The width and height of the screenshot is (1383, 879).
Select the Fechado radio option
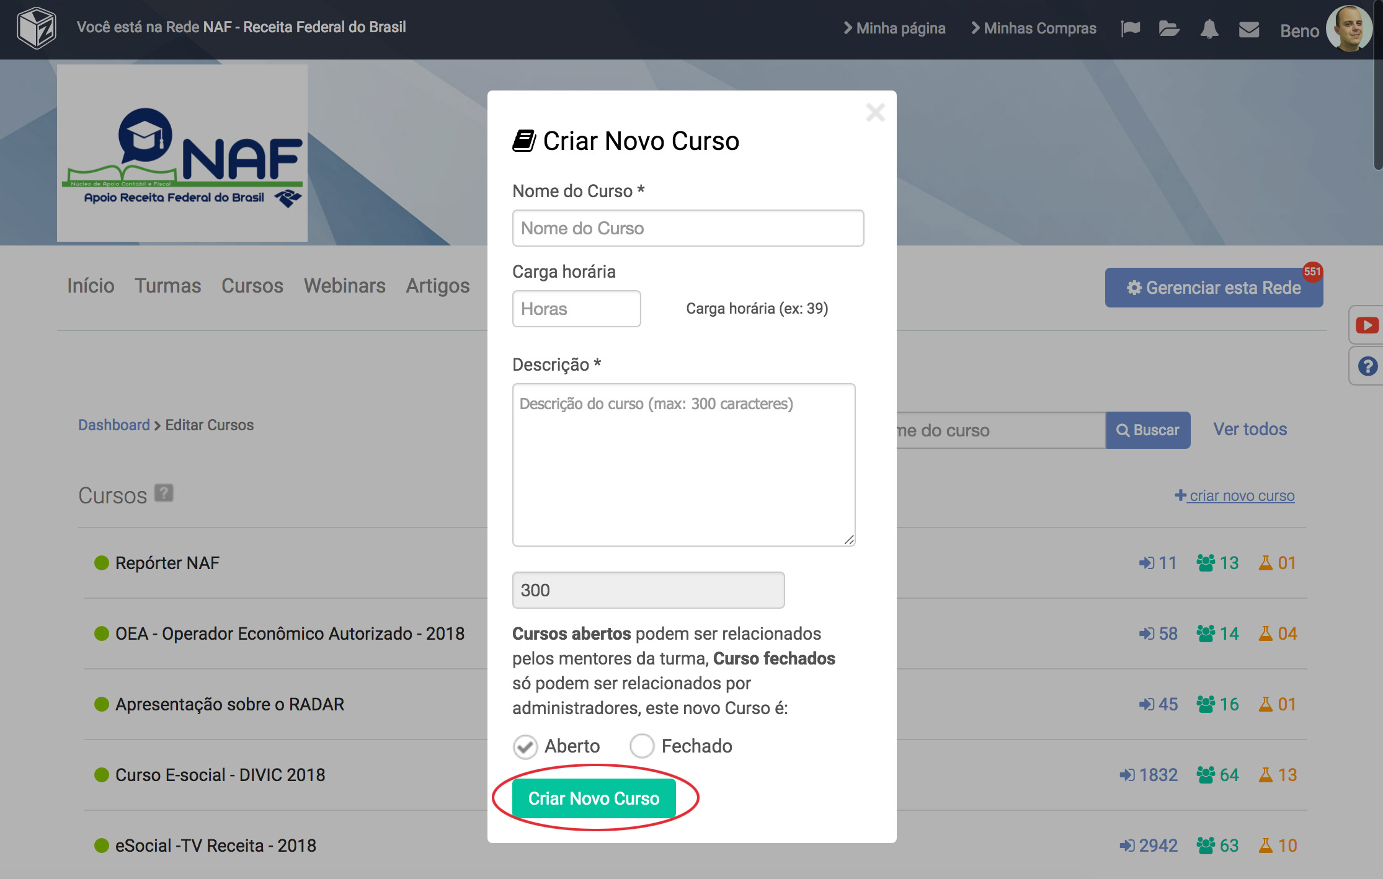642,746
